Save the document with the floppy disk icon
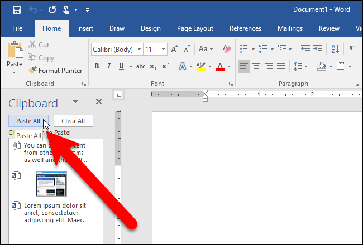Screen dimensions: 363x245 point(17,10)
